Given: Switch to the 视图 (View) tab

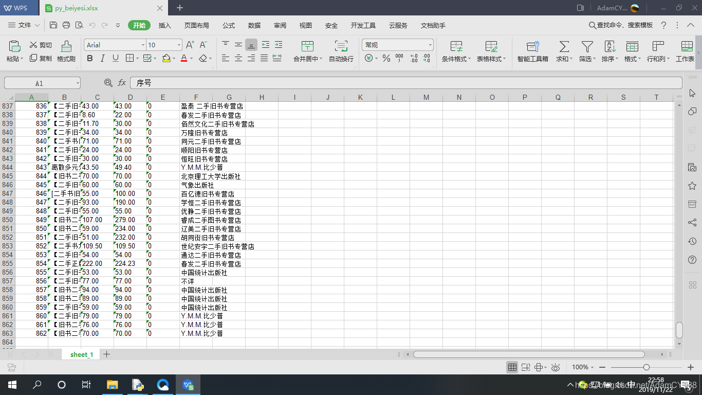Looking at the screenshot, I should 306,25.
